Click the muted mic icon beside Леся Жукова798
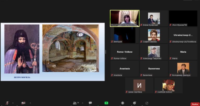 point(170,25)
